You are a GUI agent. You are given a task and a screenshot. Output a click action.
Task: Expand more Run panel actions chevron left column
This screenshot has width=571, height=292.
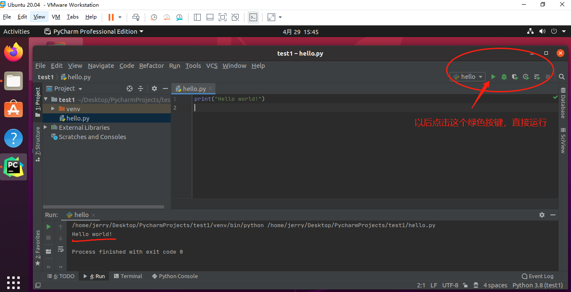pyautogui.click(x=48, y=267)
